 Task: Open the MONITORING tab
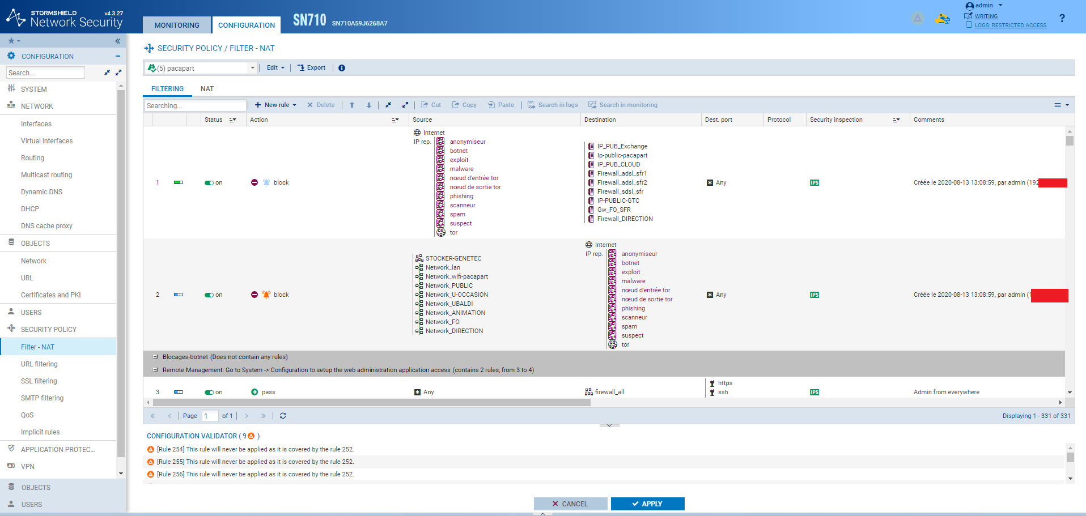point(177,25)
